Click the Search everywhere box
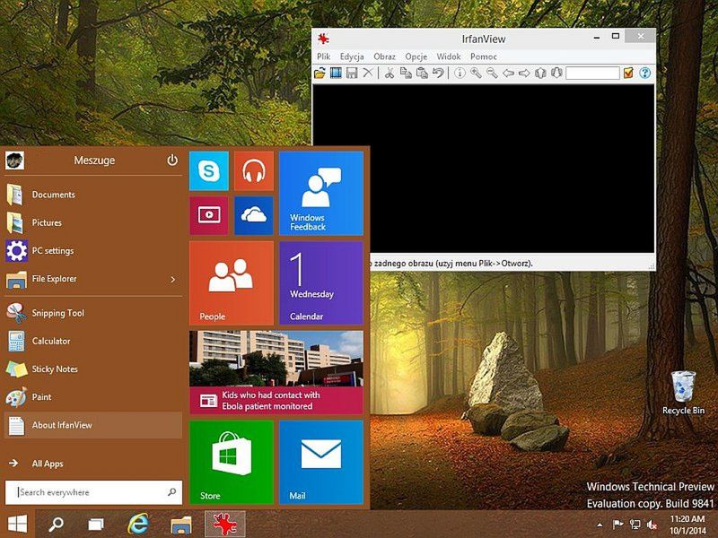Viewport: 718px width, 538px height. coord(93,492)
